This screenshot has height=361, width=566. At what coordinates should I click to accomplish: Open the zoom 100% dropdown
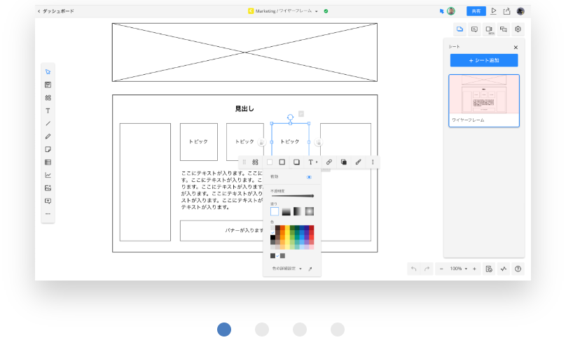458,269
